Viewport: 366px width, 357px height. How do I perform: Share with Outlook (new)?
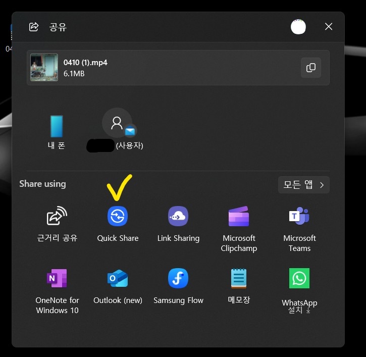point(118,286)
